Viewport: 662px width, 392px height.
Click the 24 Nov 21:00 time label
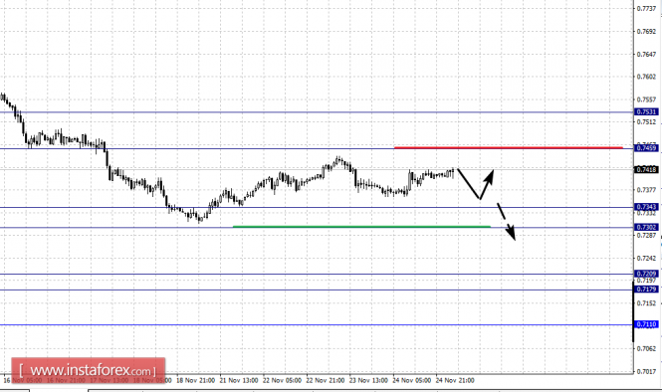[x=455, y=380]
